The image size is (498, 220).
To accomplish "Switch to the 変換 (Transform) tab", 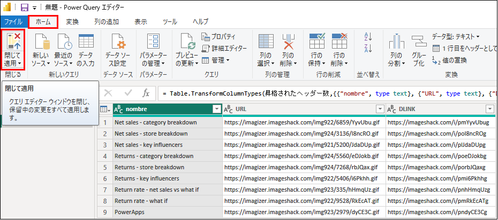I will [72, 22].
